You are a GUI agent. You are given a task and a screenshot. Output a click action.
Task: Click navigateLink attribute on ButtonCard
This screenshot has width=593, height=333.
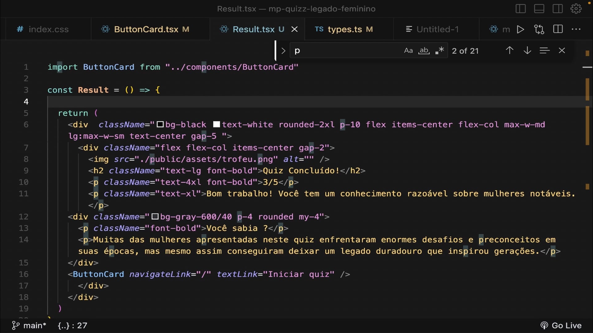click(160, 274)
